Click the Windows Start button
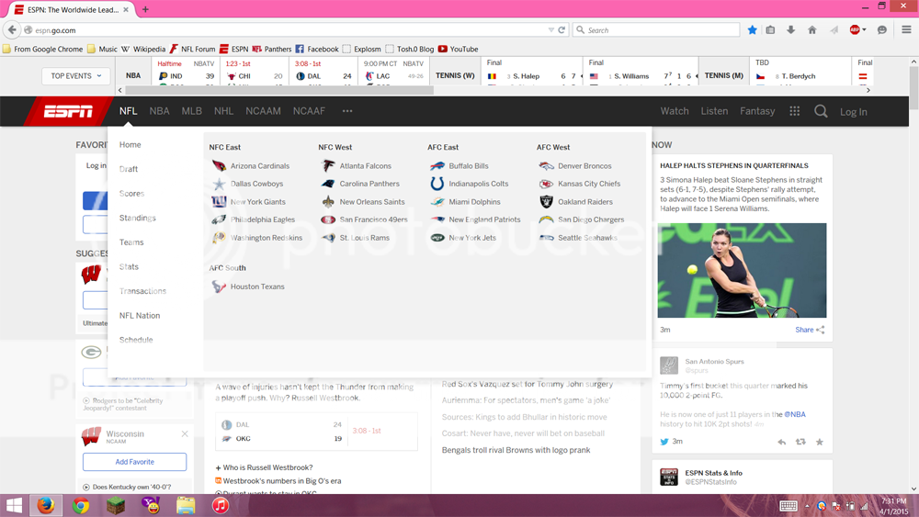The width and height of the screenshot is (919, 517). point(14,505)
